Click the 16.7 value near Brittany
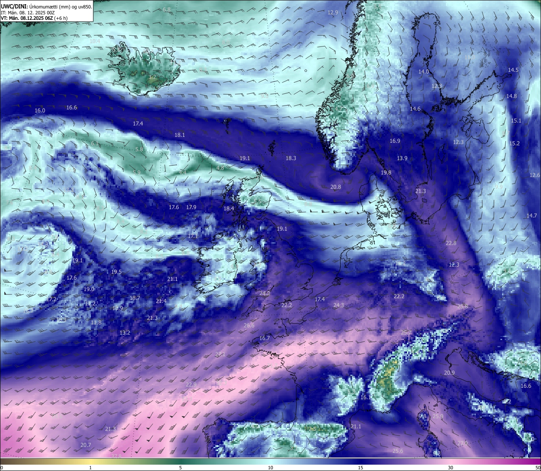This screenshot has width=541, height=471. (264, 338)
